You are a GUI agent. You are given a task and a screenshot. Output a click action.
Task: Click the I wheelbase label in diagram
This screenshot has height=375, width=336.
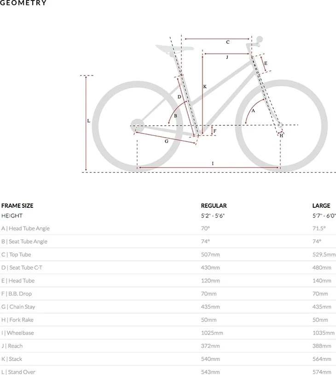(x=213, y=164)
